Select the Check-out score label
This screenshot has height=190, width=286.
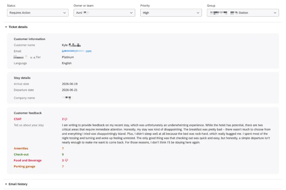point(21,154)
